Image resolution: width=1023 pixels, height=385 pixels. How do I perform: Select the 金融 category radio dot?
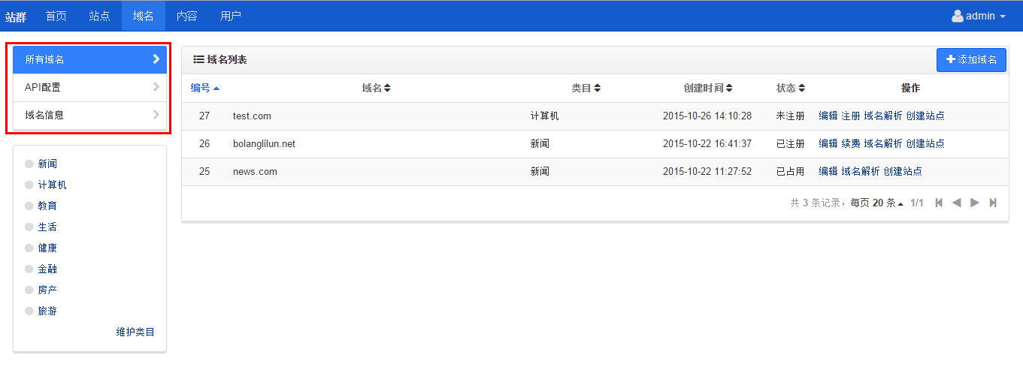tap(29, 269)
